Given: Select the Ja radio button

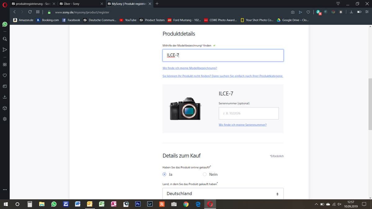Looking at the screenshot, I should (164, 174).
